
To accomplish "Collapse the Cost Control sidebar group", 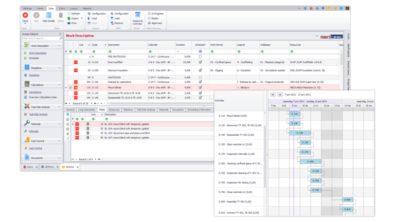I will [x=60, y=141].
